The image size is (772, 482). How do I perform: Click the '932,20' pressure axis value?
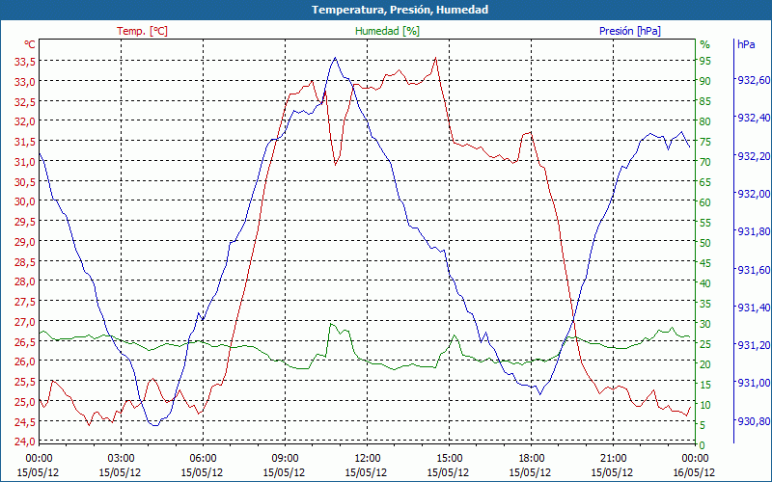(x=752, y=156)
